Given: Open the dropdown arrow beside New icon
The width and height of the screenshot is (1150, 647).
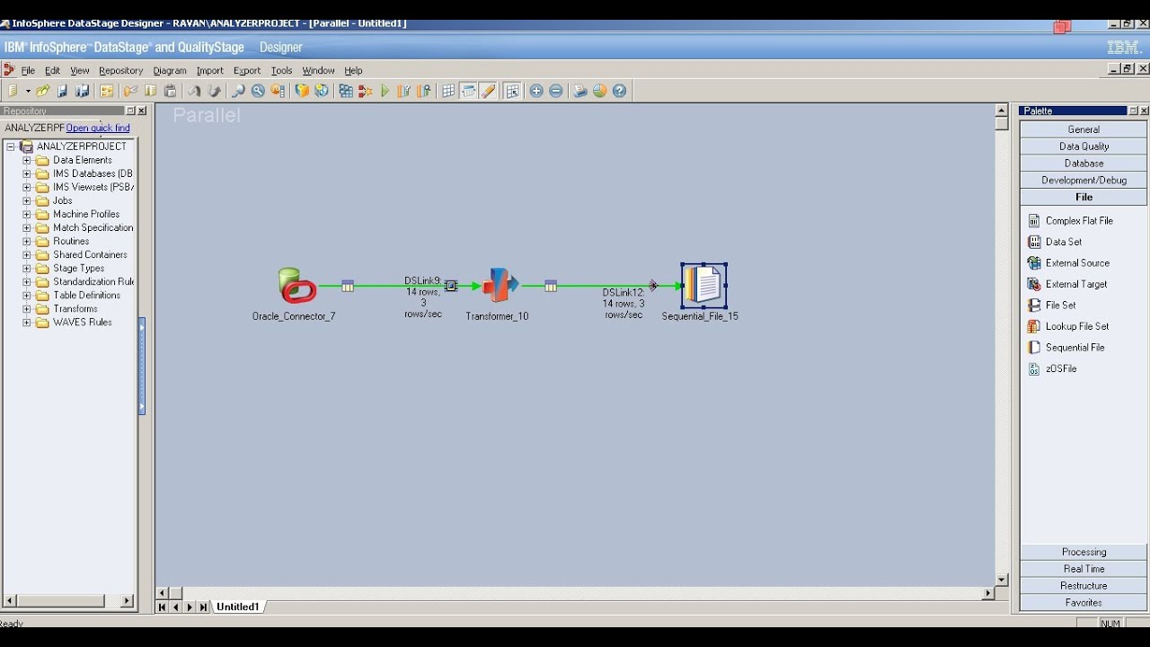Looking at the screenshot, I should point(28,91).
